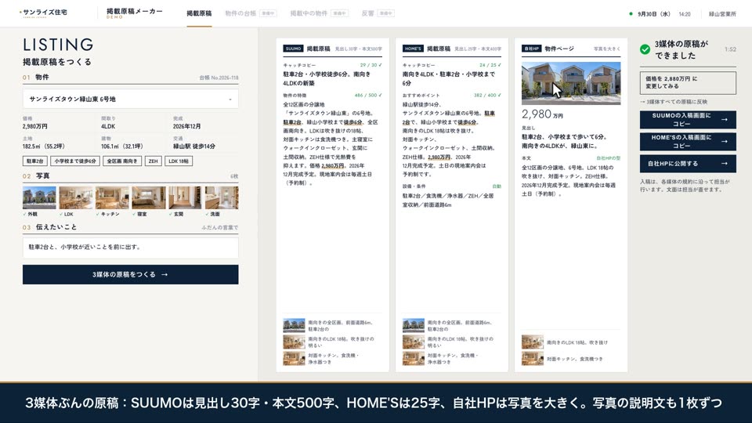
Task: Click HOME'S LDK caption thumbnail
Action: [x=414, y=342]
